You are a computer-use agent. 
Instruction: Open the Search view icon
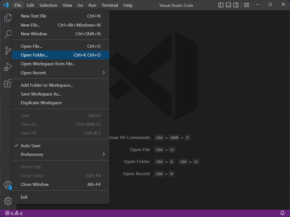8,34
